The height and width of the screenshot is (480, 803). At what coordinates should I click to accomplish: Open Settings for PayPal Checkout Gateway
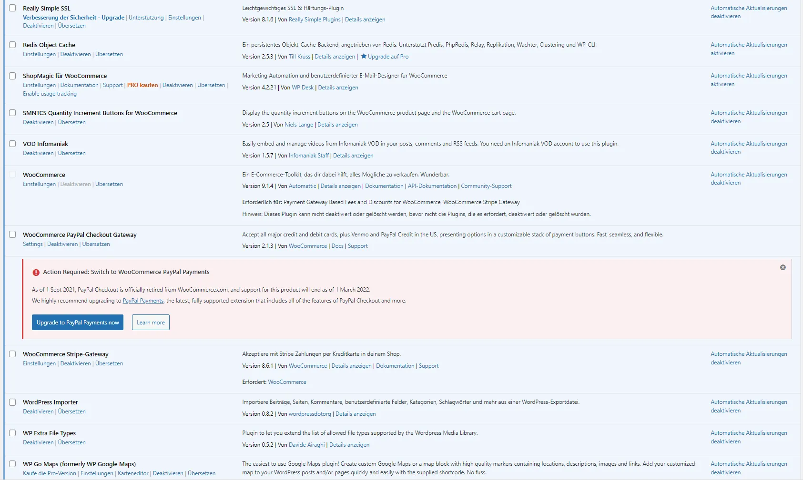33,244
